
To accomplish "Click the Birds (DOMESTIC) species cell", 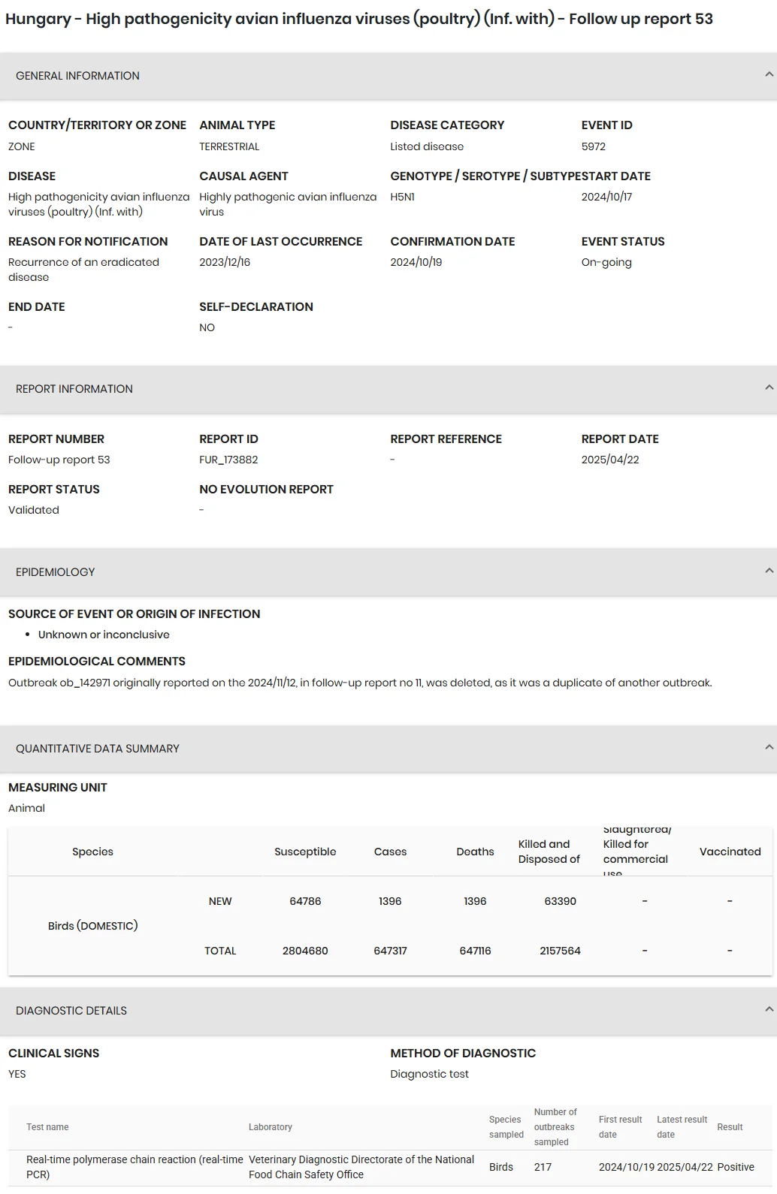I will click(93, 926).
